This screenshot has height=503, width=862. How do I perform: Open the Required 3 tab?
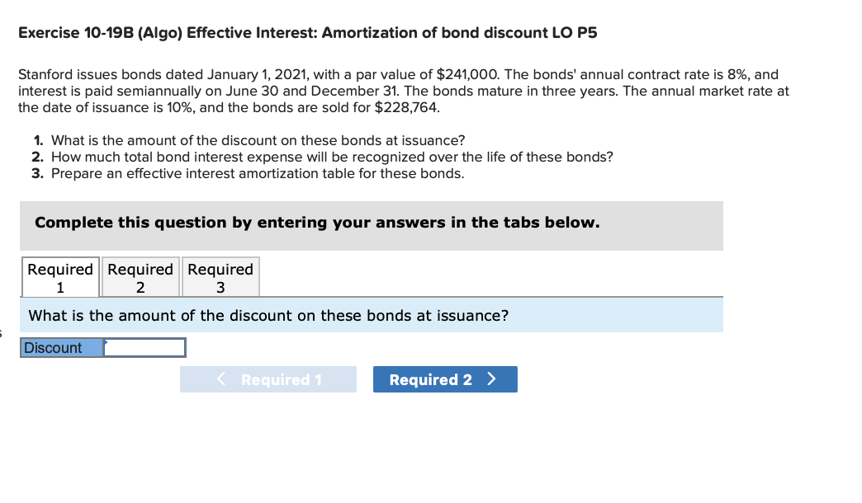click(220, 278)
